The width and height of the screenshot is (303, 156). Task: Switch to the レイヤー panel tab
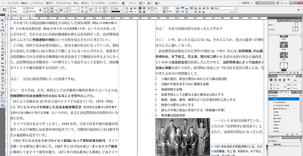coord(287,20)
